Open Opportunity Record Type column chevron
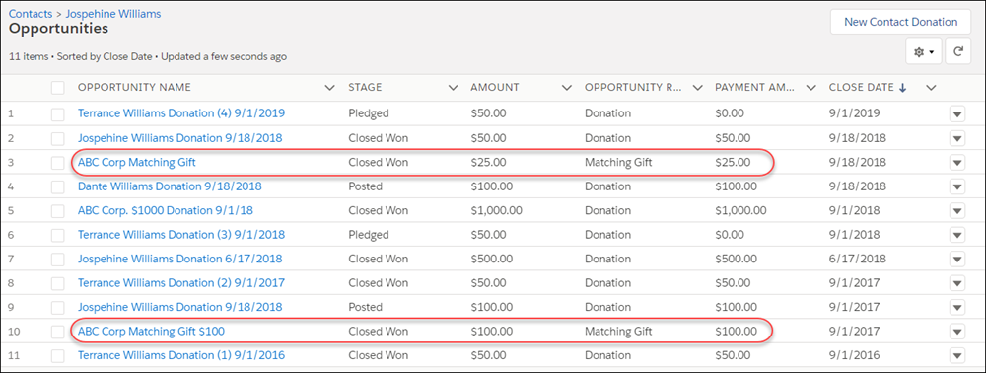This screenshot has width=986, height=373. point(697,88)
